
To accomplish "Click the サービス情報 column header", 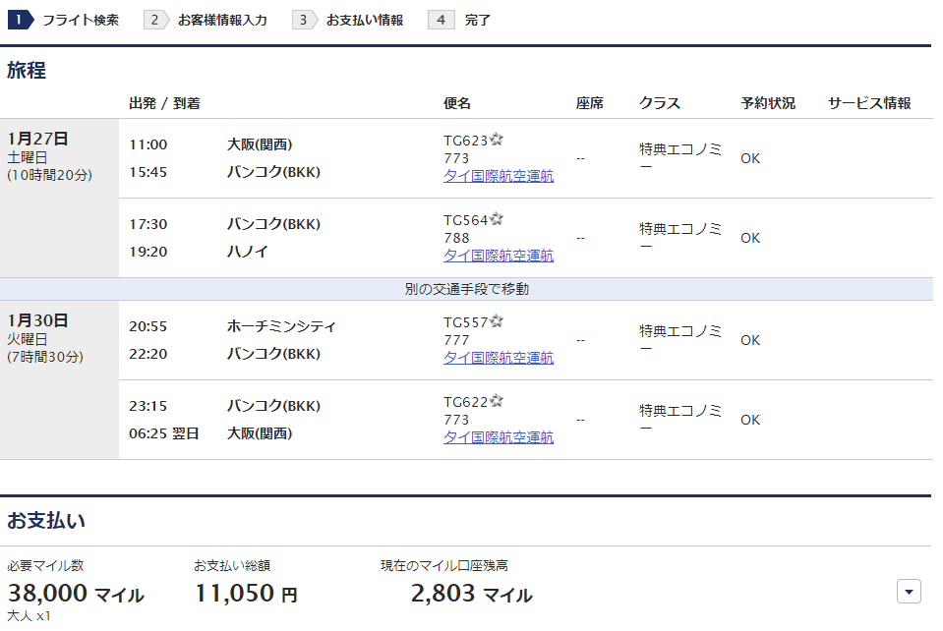I will (x=869, y=103).
